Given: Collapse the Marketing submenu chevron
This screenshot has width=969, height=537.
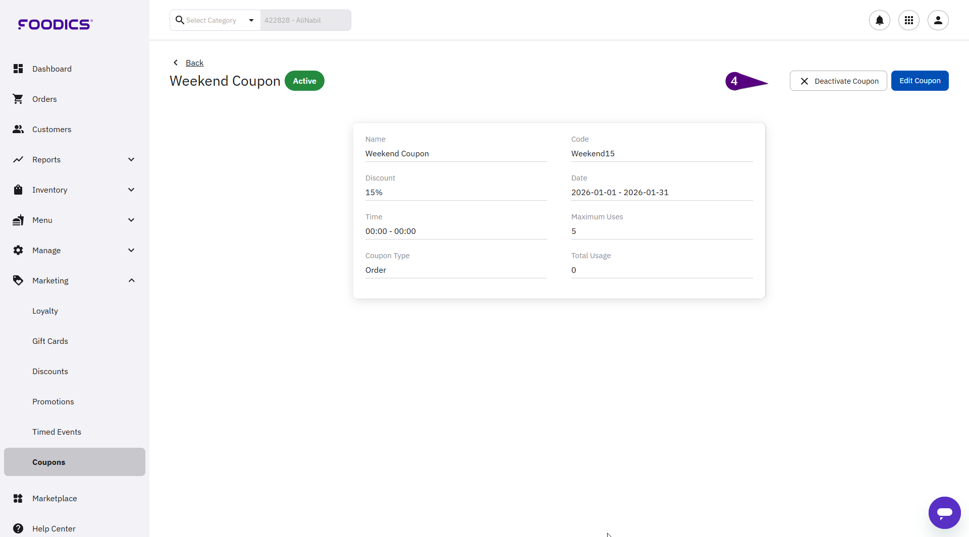Looking at the screenshot, I should (x=131, y=280).
